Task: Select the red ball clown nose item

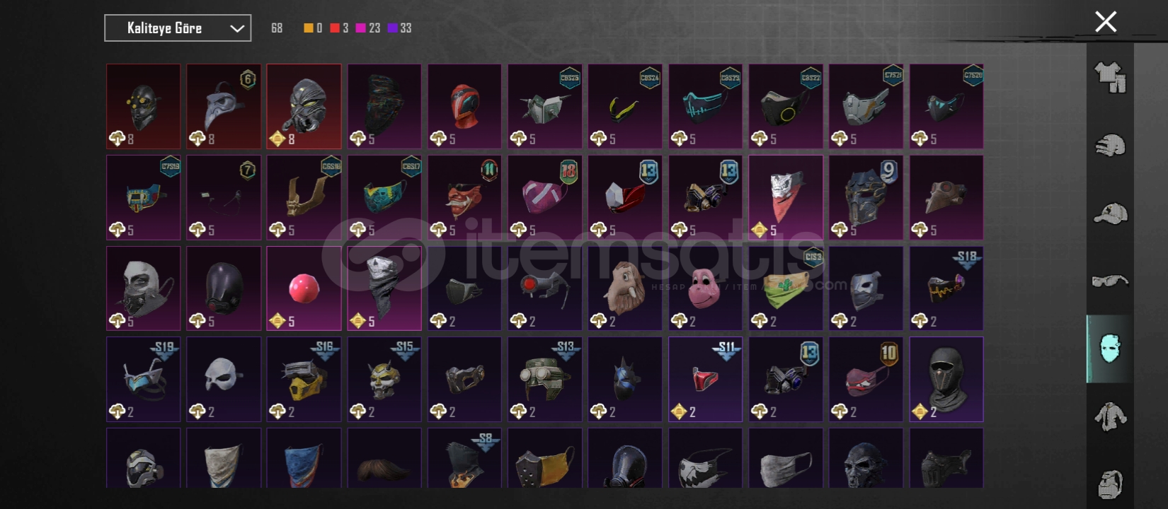Action: [304, 288]
